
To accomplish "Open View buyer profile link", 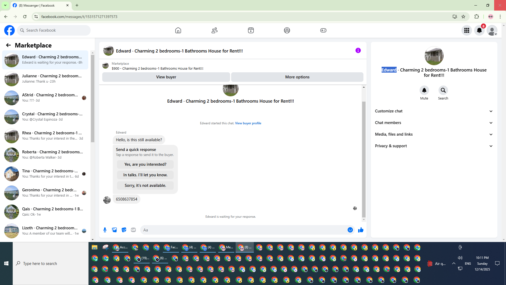I will [x=248, y=123].
